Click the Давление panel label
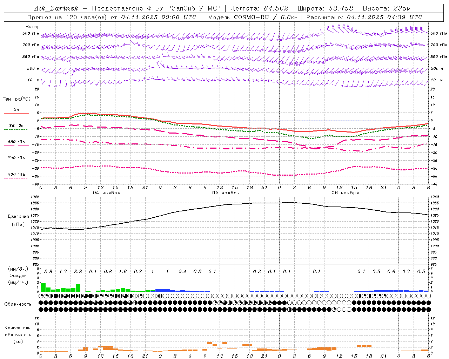The image size is (449, 359). (18, 217)
